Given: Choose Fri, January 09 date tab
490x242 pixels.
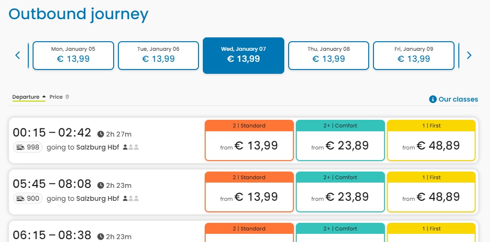Looking at the screenshot, I should (x=413, y=56).
